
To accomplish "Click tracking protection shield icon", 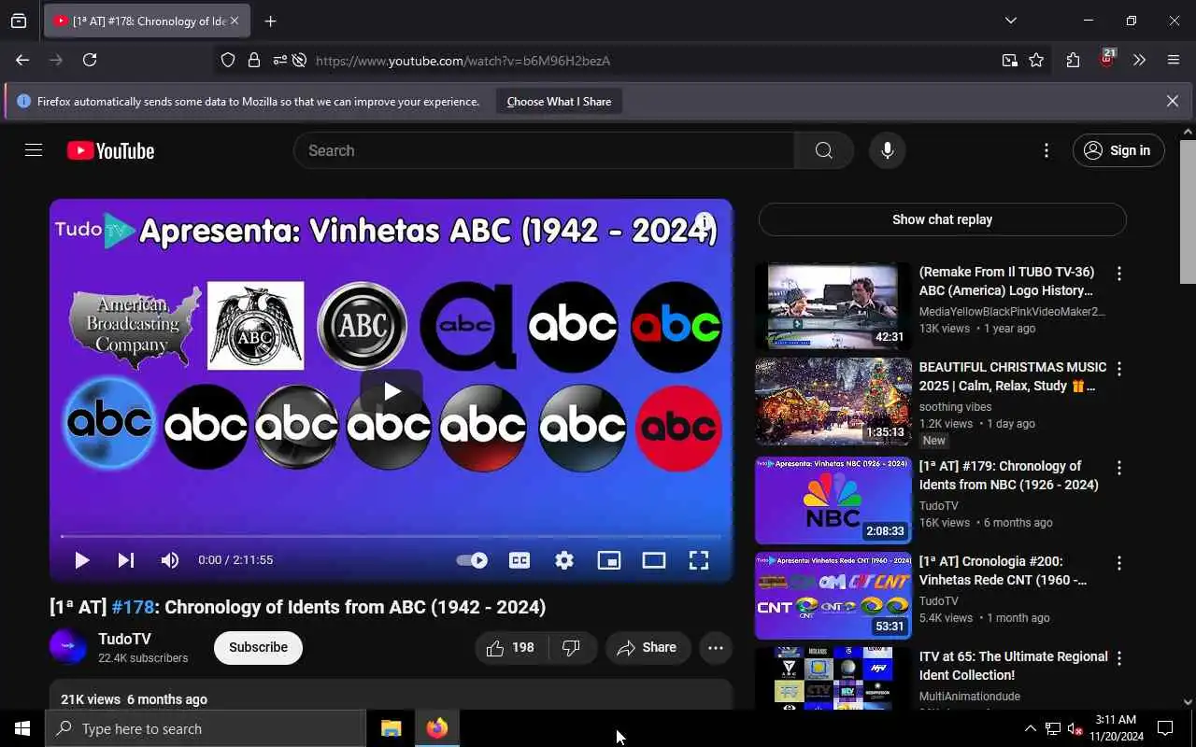I will [228, 60].
